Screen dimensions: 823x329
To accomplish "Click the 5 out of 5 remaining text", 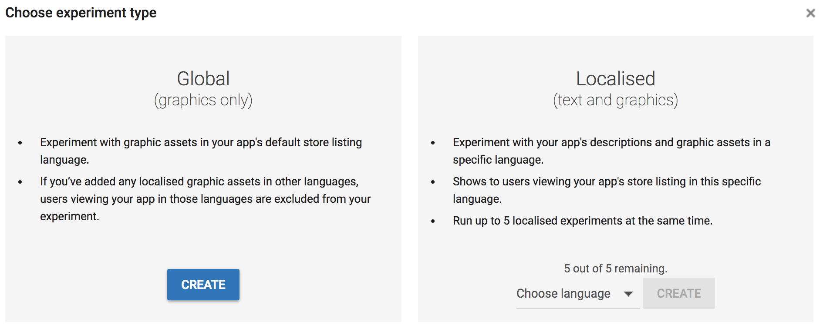I will (x=616, y=269).
